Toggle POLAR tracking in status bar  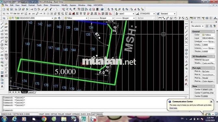click(61, 114)
